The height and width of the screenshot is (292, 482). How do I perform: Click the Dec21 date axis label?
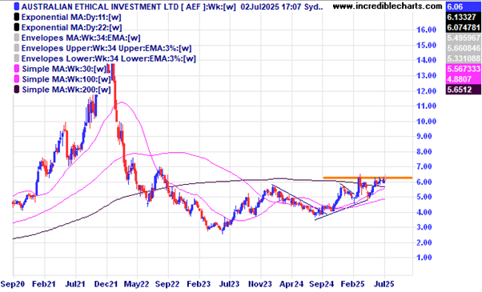click(106, 284)
